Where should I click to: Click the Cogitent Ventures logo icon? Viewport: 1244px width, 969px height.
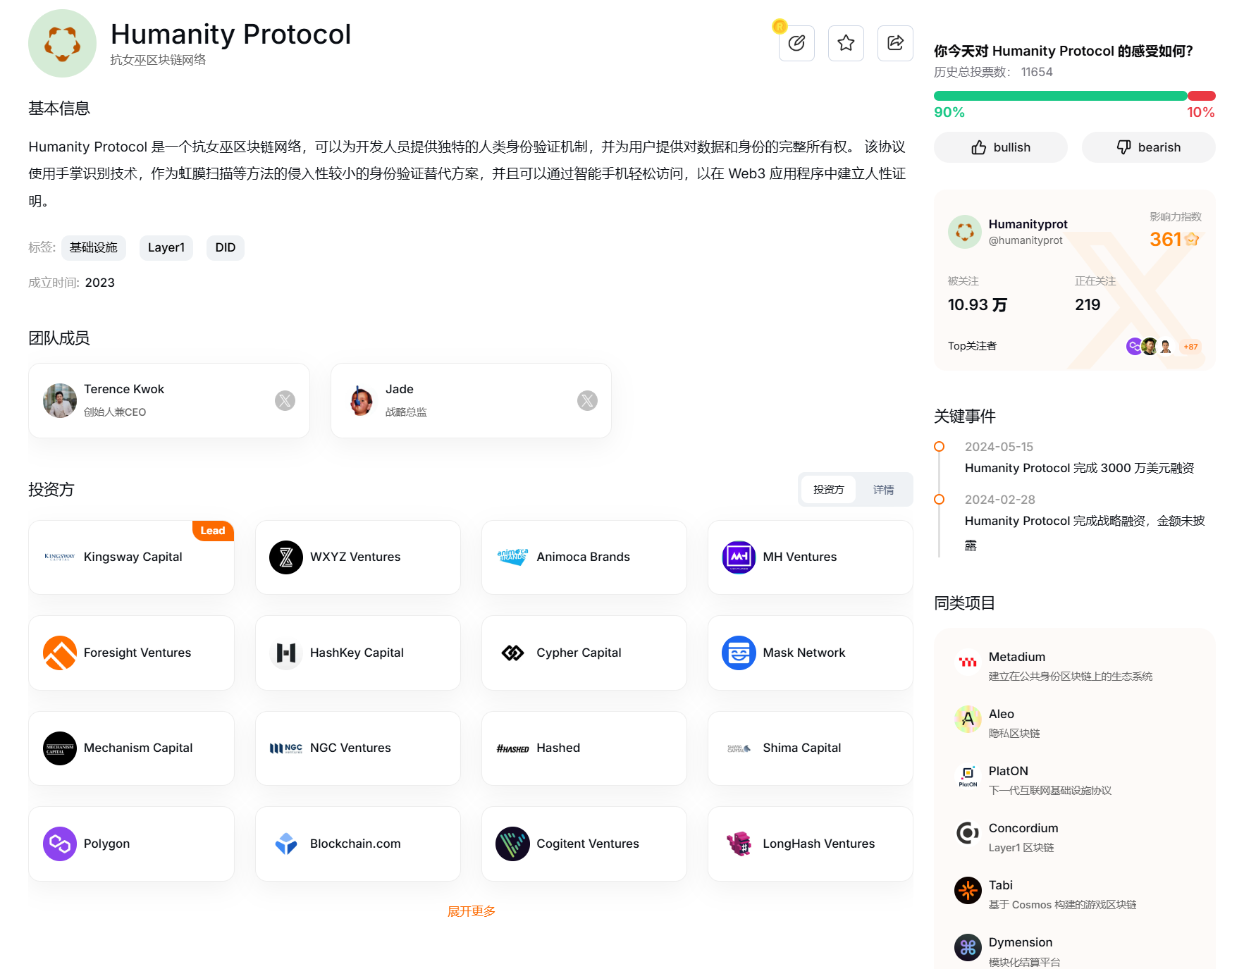coord(512,844)
